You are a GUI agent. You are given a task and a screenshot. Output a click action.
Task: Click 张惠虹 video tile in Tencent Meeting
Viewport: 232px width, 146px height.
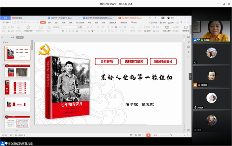point(211,31)
